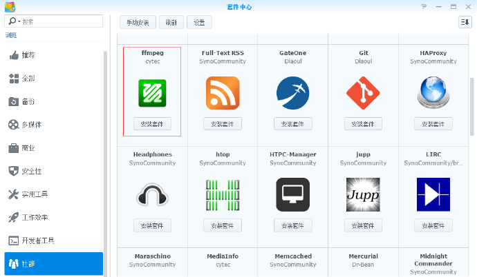Click the 刷新 (Refresh) button
Image resolution: width=477 pixels, height=277 pixels.
coord(171,23)
